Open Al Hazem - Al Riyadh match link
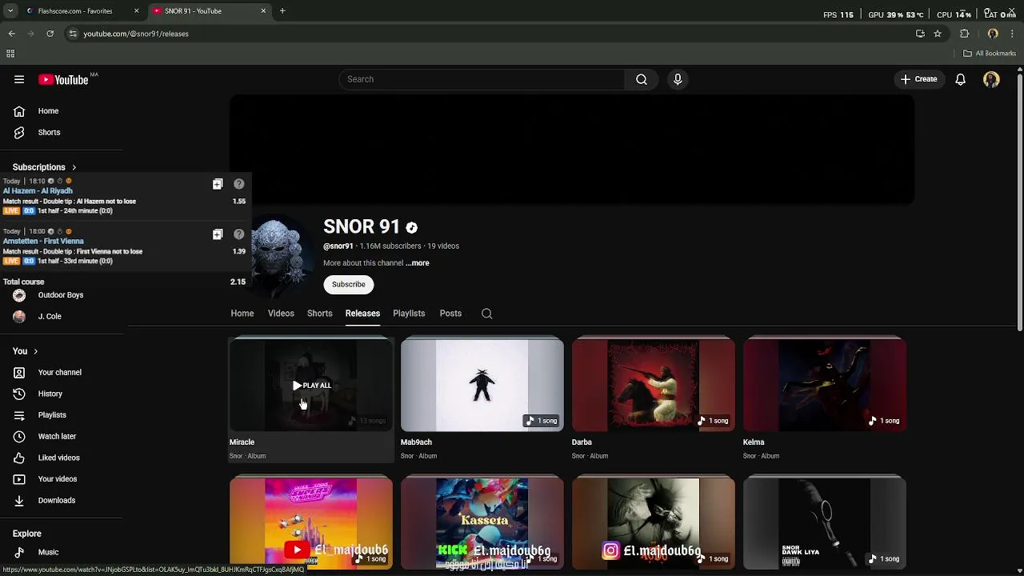The height and width of the screenshot is (576, 1024). (x=38, y=191)
